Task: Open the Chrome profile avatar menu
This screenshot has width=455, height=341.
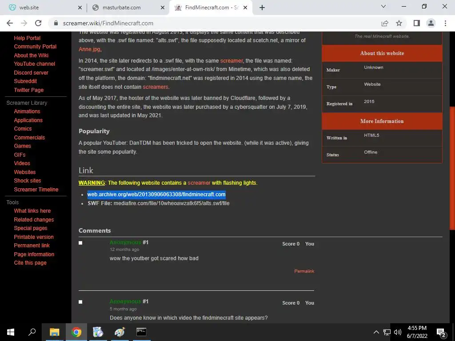Action: click(431, 23)
